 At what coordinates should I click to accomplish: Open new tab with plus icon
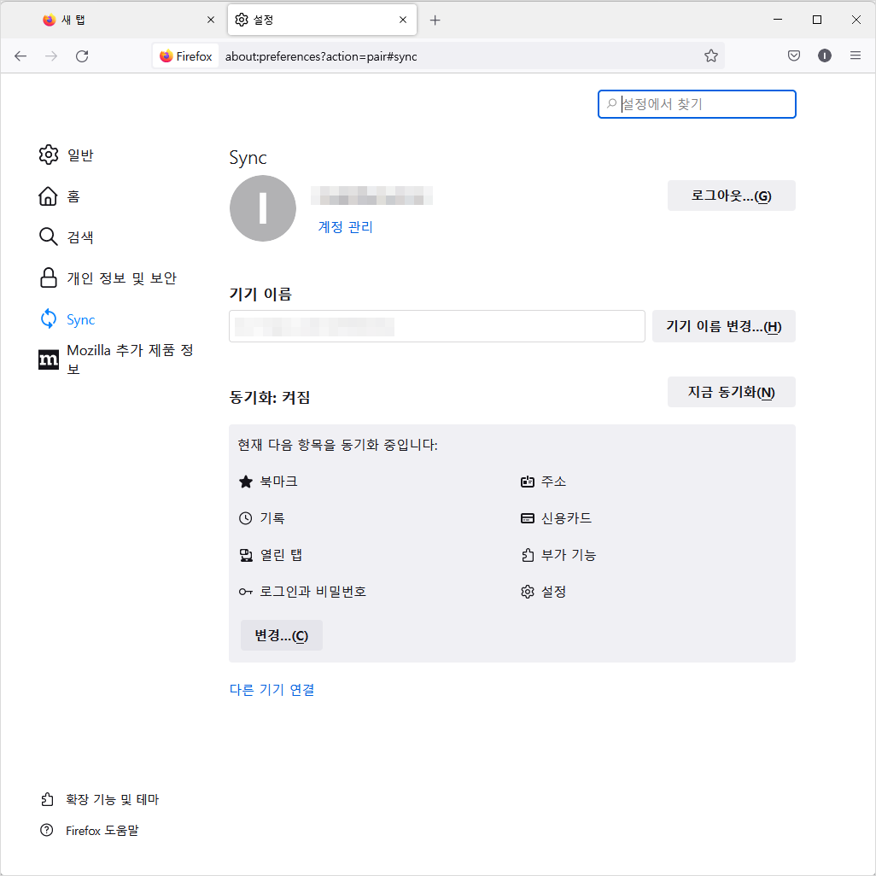(435, 20)
